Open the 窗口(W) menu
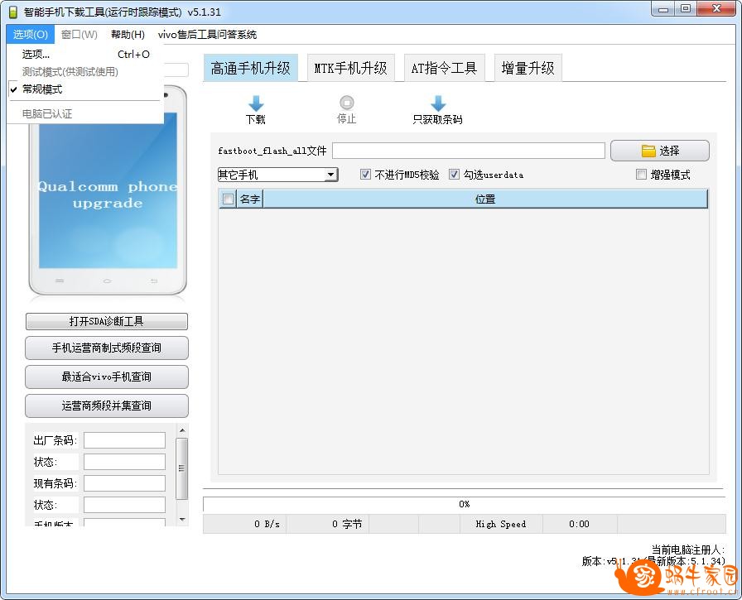 pyautogui.click(x=79, y=35)
